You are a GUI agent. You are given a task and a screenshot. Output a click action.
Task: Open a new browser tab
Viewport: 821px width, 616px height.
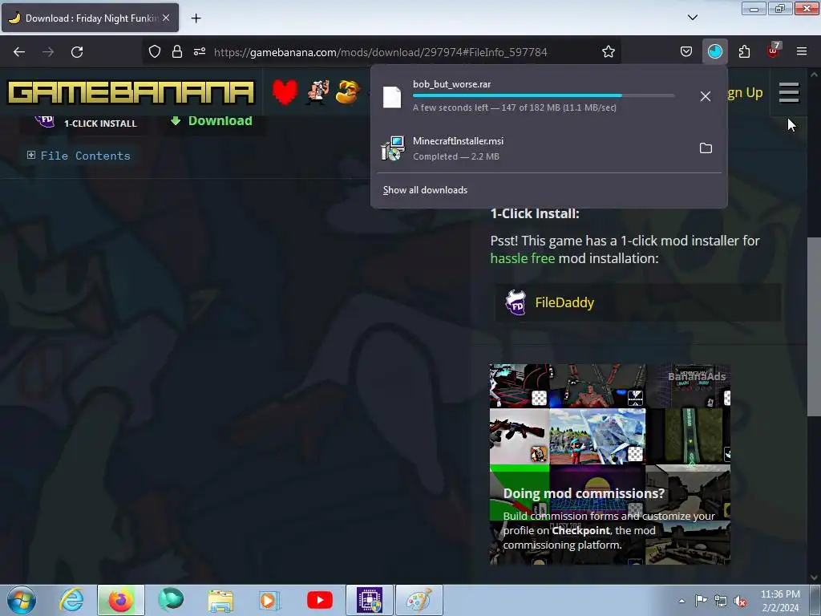pyautogui.click(x=196, y=18)
